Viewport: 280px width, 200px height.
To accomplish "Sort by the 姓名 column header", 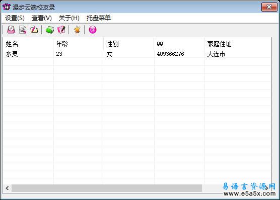I will click(x=28, y=44).
